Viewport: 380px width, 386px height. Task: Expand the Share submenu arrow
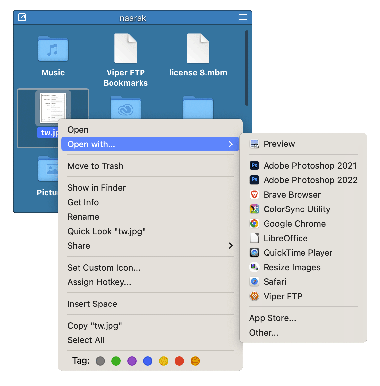click(231, 246)
